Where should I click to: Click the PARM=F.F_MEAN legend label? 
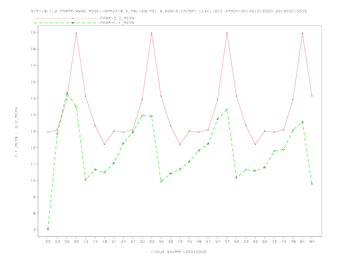tap(117, 23)
